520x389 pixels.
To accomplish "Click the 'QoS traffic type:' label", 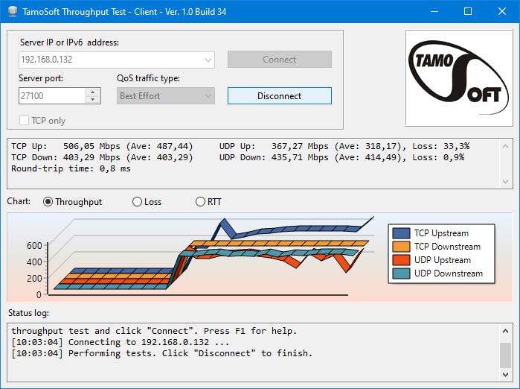I will coord(148,78).
